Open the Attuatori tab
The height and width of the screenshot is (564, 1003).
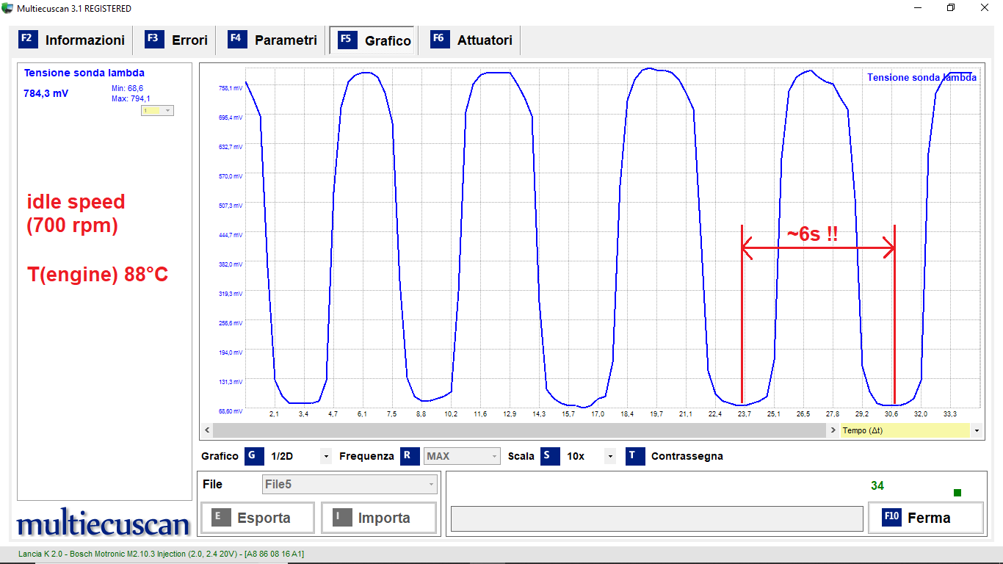click(484, 40)
